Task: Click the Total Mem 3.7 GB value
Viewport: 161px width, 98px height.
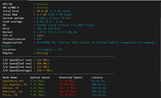Action: pos(42,14)
